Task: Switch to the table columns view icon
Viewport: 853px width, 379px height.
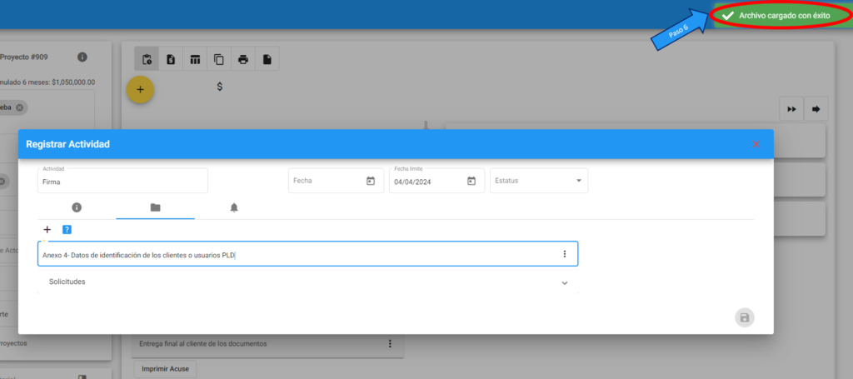Action: pyautogui.click(x=195, y=59)
